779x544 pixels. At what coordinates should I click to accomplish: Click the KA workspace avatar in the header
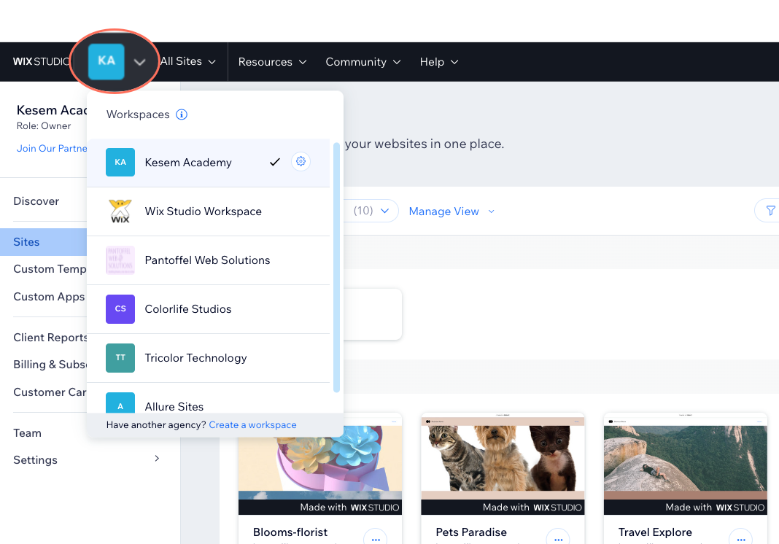coord(106,61)
